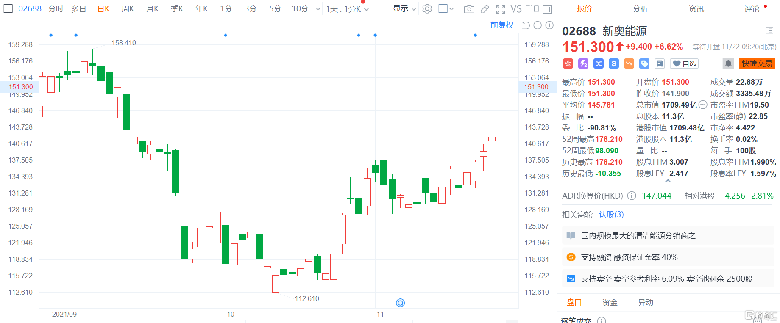Image resolution: width=780 pixels, height=323 pixels.
Task: Open tick-by-tick trades help icon
Action: click(602, 320)
